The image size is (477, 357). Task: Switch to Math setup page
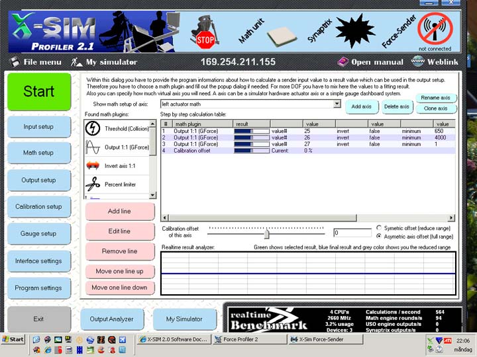(x=39, y=153)
